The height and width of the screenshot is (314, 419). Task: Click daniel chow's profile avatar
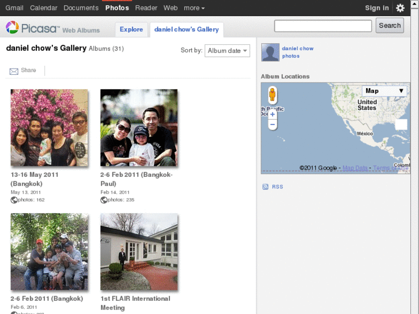pyautogui.click(x=270, y=52)
